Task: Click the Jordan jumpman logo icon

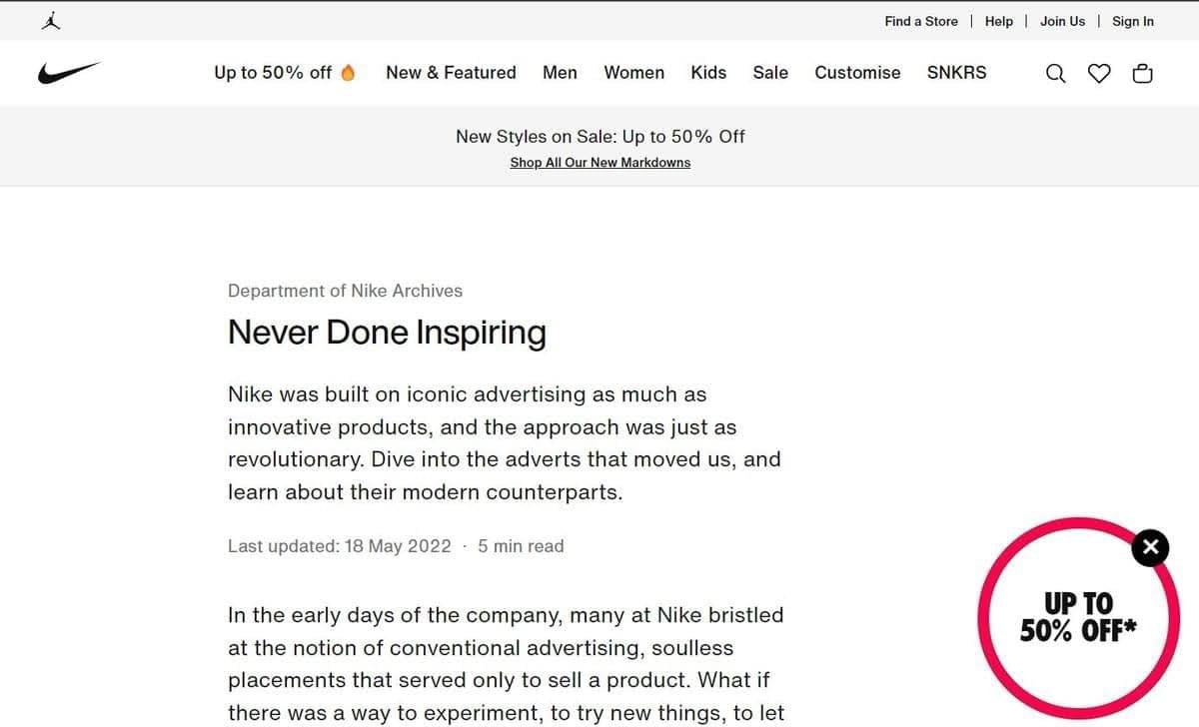Action: pyautogui.click(x=51, y=20)
